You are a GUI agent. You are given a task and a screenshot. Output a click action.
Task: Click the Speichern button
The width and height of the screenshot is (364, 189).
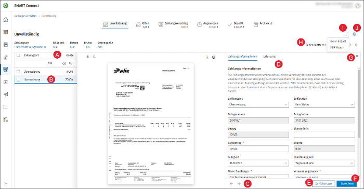pyautogui.click(x=347, y=184)
